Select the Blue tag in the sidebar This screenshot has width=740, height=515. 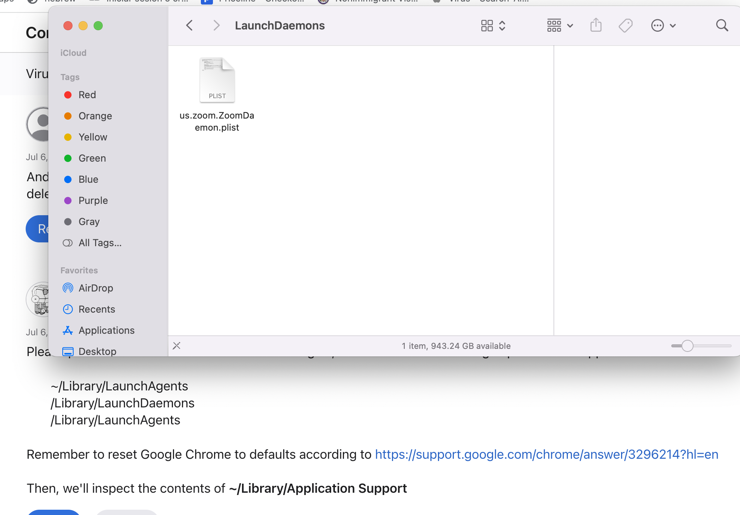[x=88, y=179]
